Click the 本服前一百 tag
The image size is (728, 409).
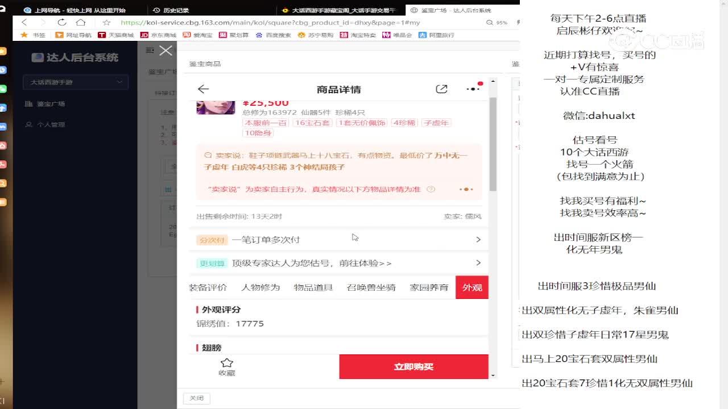[x=266, y=123]
